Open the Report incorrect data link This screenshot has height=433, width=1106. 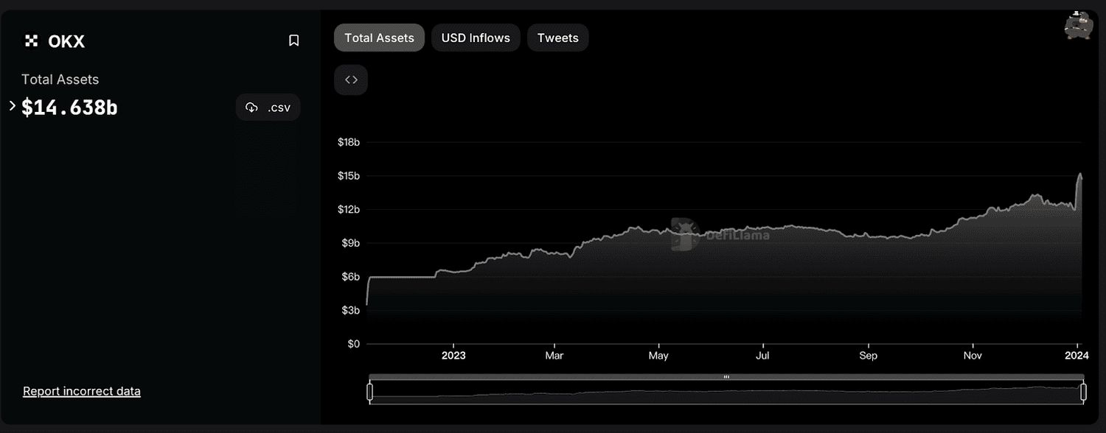[82, 391]
